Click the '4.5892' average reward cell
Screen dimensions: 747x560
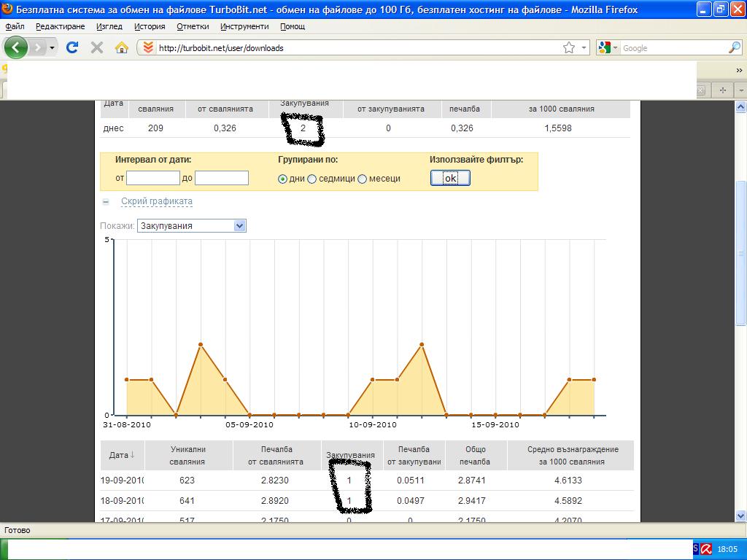coord(568,500)
